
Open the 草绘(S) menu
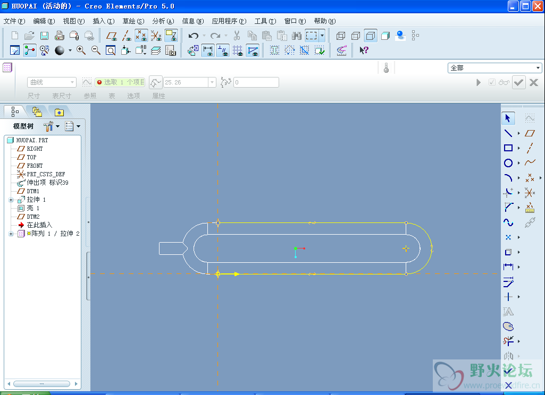pyautogui.click(x=133, y=21)
